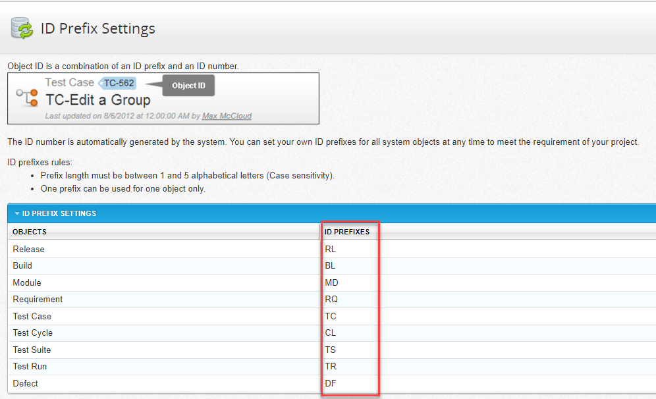Select the Requirement row label
Viewport: 656px width, 399px height.
pyautogui.click(x=38, y=300)
